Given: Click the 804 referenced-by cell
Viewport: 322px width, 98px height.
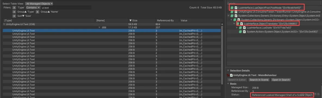Looking at the screenshot, I should point(158,24).
